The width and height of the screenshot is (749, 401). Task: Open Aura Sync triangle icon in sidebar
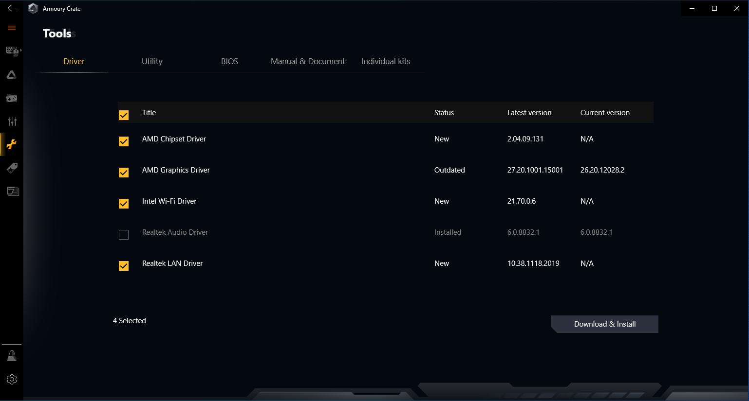point(12,75)
